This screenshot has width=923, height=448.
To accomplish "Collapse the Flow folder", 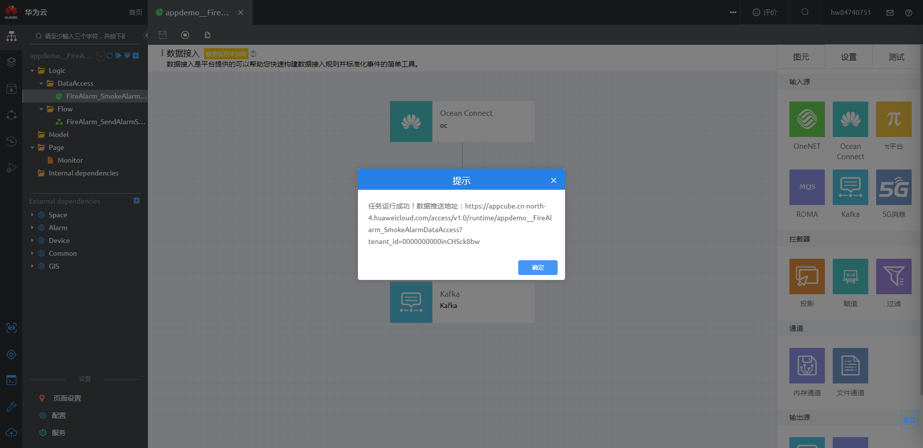I will click(41, 109).
